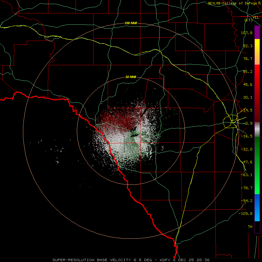This screenshot has width=262, height=262.
Task: Click the gray segment of color bar
Action: pyautogui.click(x=257, y=130)
